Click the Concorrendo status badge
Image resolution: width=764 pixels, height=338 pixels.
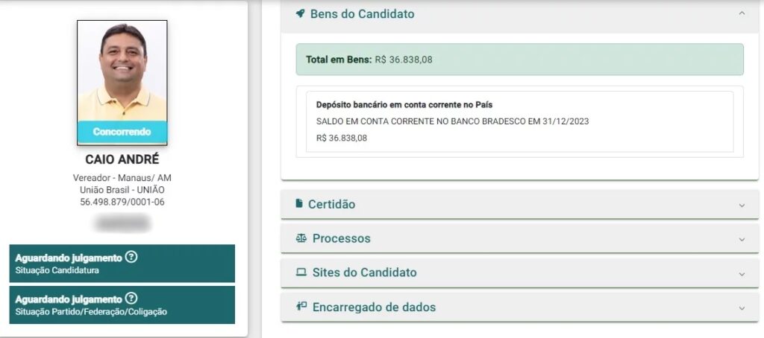pos(122,132)
